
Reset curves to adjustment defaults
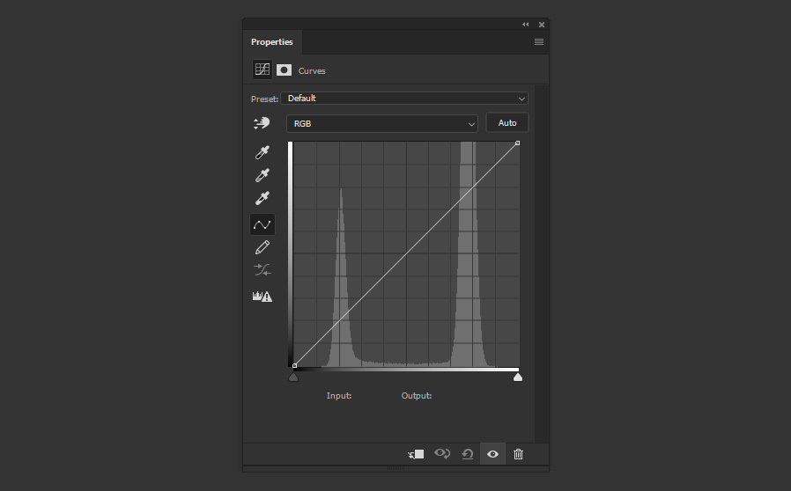click(468, 454)
